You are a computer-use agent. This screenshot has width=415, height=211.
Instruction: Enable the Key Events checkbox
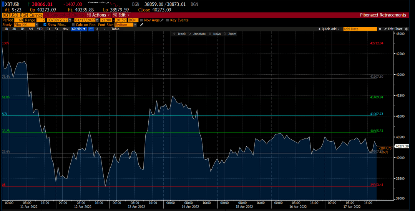(167, 20)
